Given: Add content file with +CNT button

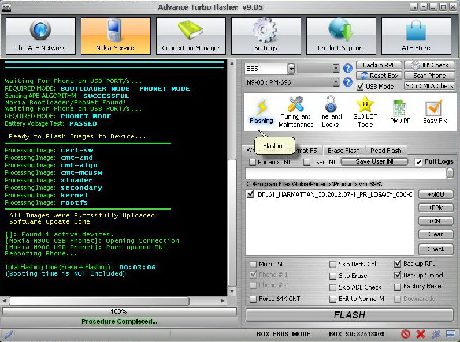Looking at the screenshot, I should [x=436, y=221].
